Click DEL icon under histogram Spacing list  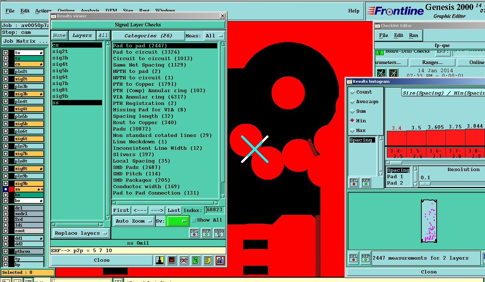point(354,182)
